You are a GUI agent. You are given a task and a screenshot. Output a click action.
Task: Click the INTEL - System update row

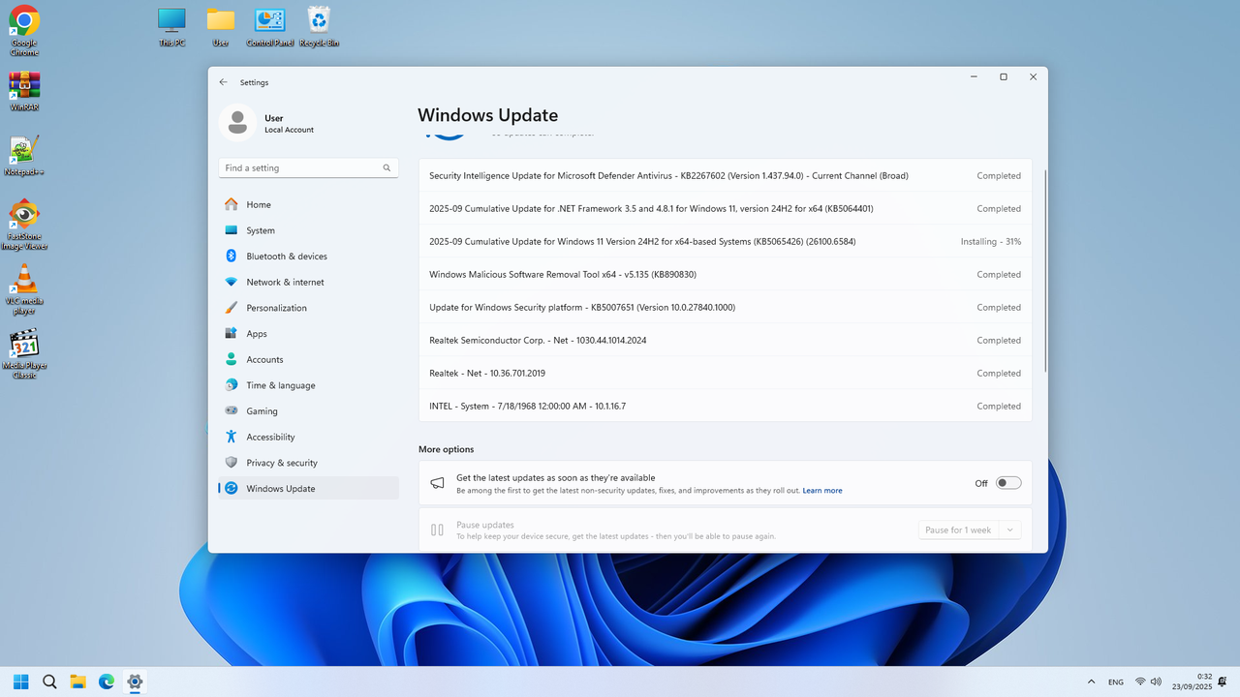[726, 407]
